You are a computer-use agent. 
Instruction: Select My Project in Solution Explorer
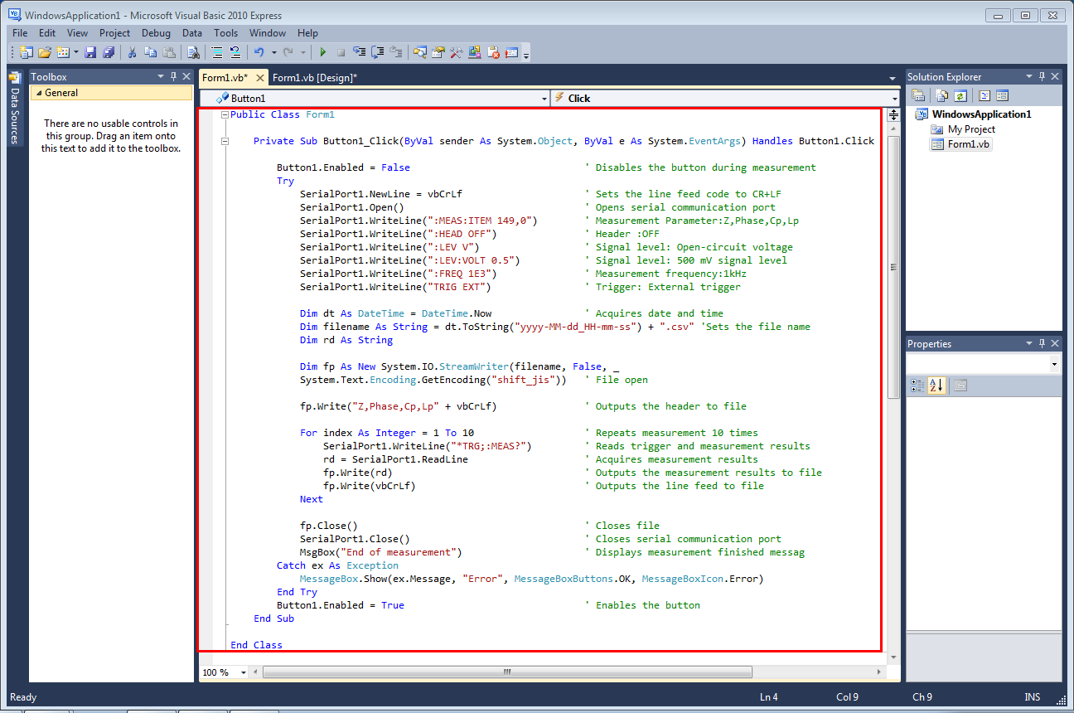point(971,129)
